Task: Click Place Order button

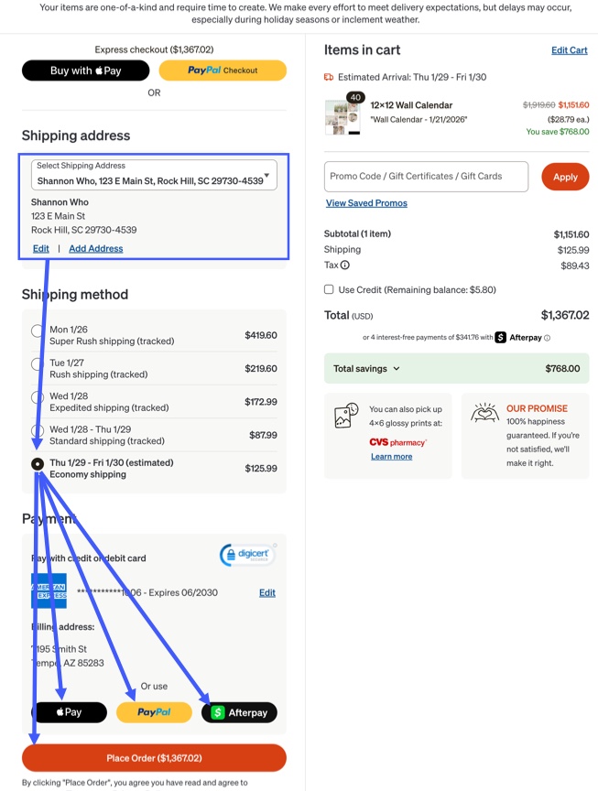Action: pyautogui.click(x=154, y=758)
